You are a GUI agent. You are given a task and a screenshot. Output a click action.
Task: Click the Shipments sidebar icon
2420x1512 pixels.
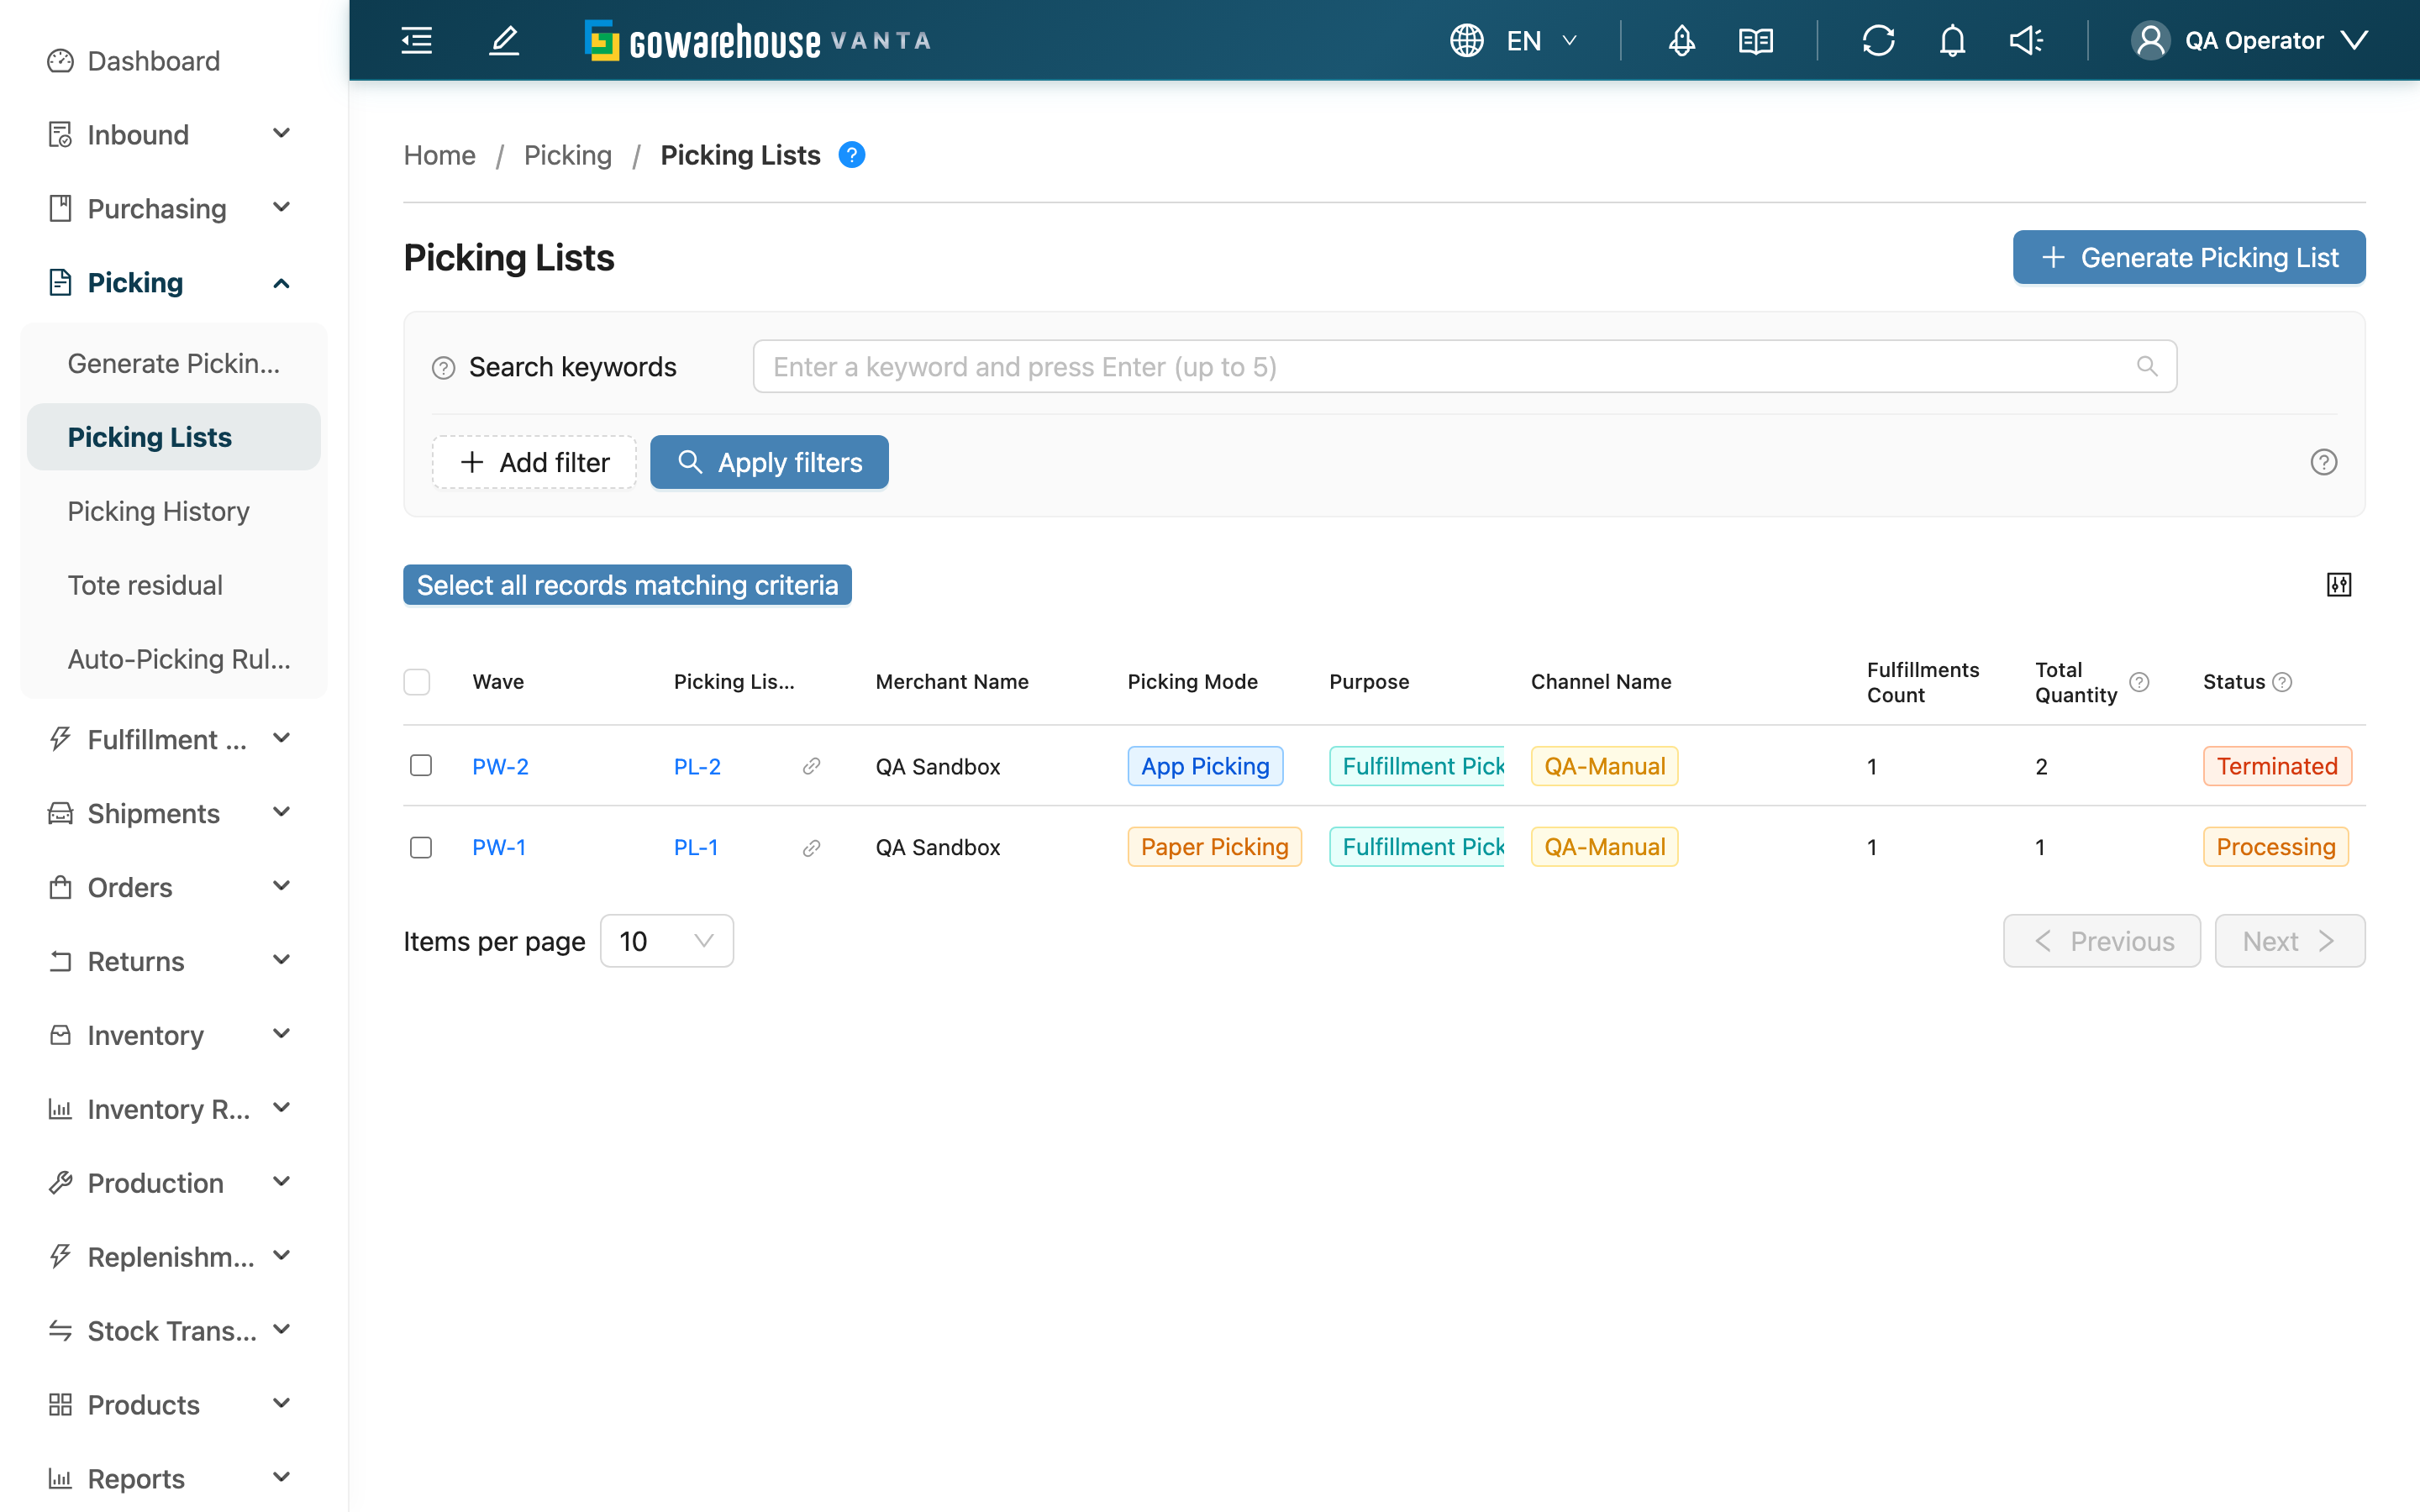pyautogui.click(x=60, y=814)
